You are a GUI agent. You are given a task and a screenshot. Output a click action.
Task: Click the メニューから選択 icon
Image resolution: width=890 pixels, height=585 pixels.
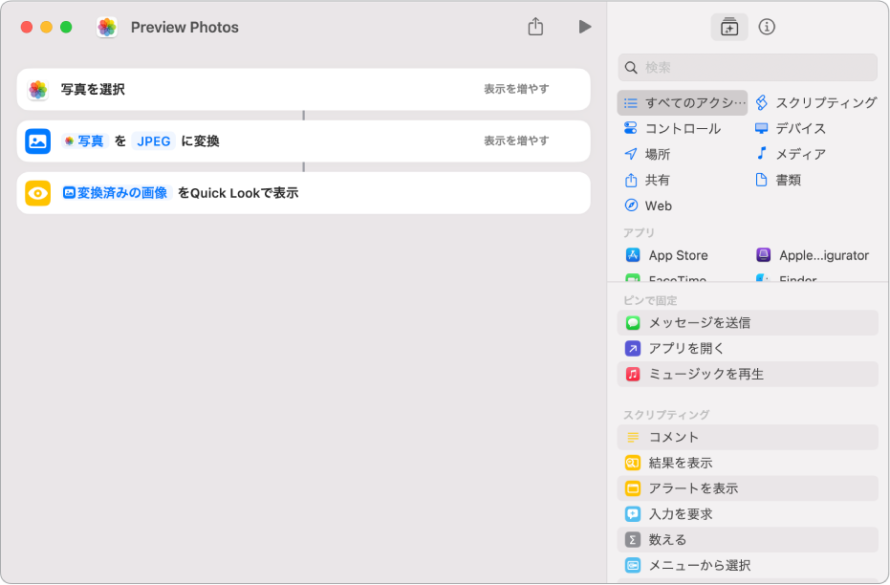(633, 565)
